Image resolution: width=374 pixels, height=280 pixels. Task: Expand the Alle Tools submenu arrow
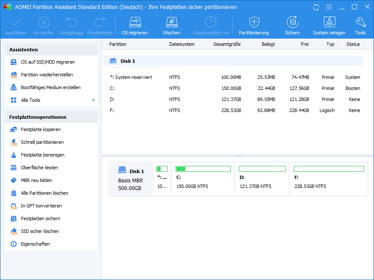point(93,100)
